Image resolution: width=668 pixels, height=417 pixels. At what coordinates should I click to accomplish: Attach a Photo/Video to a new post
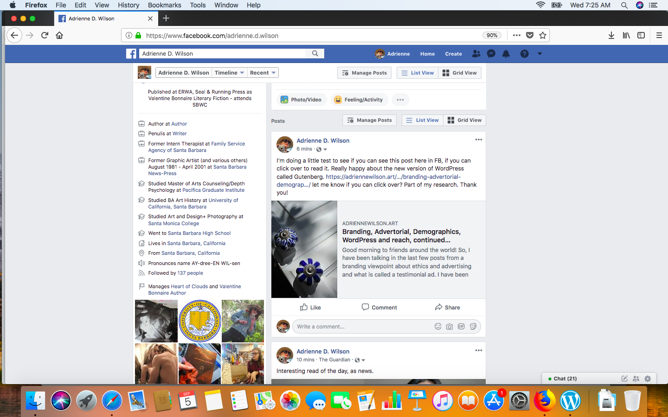pos(302,100)
